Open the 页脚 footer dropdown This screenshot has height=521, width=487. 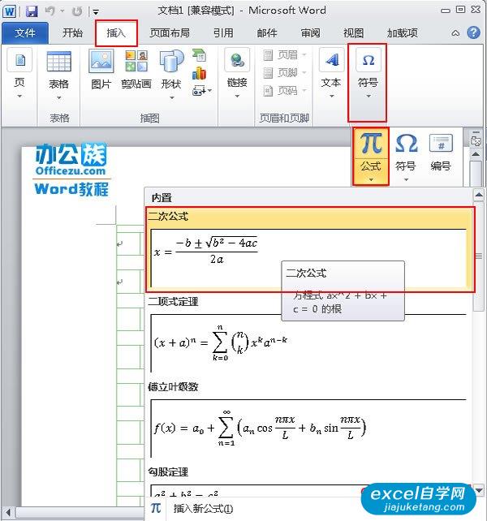[285, 73]
